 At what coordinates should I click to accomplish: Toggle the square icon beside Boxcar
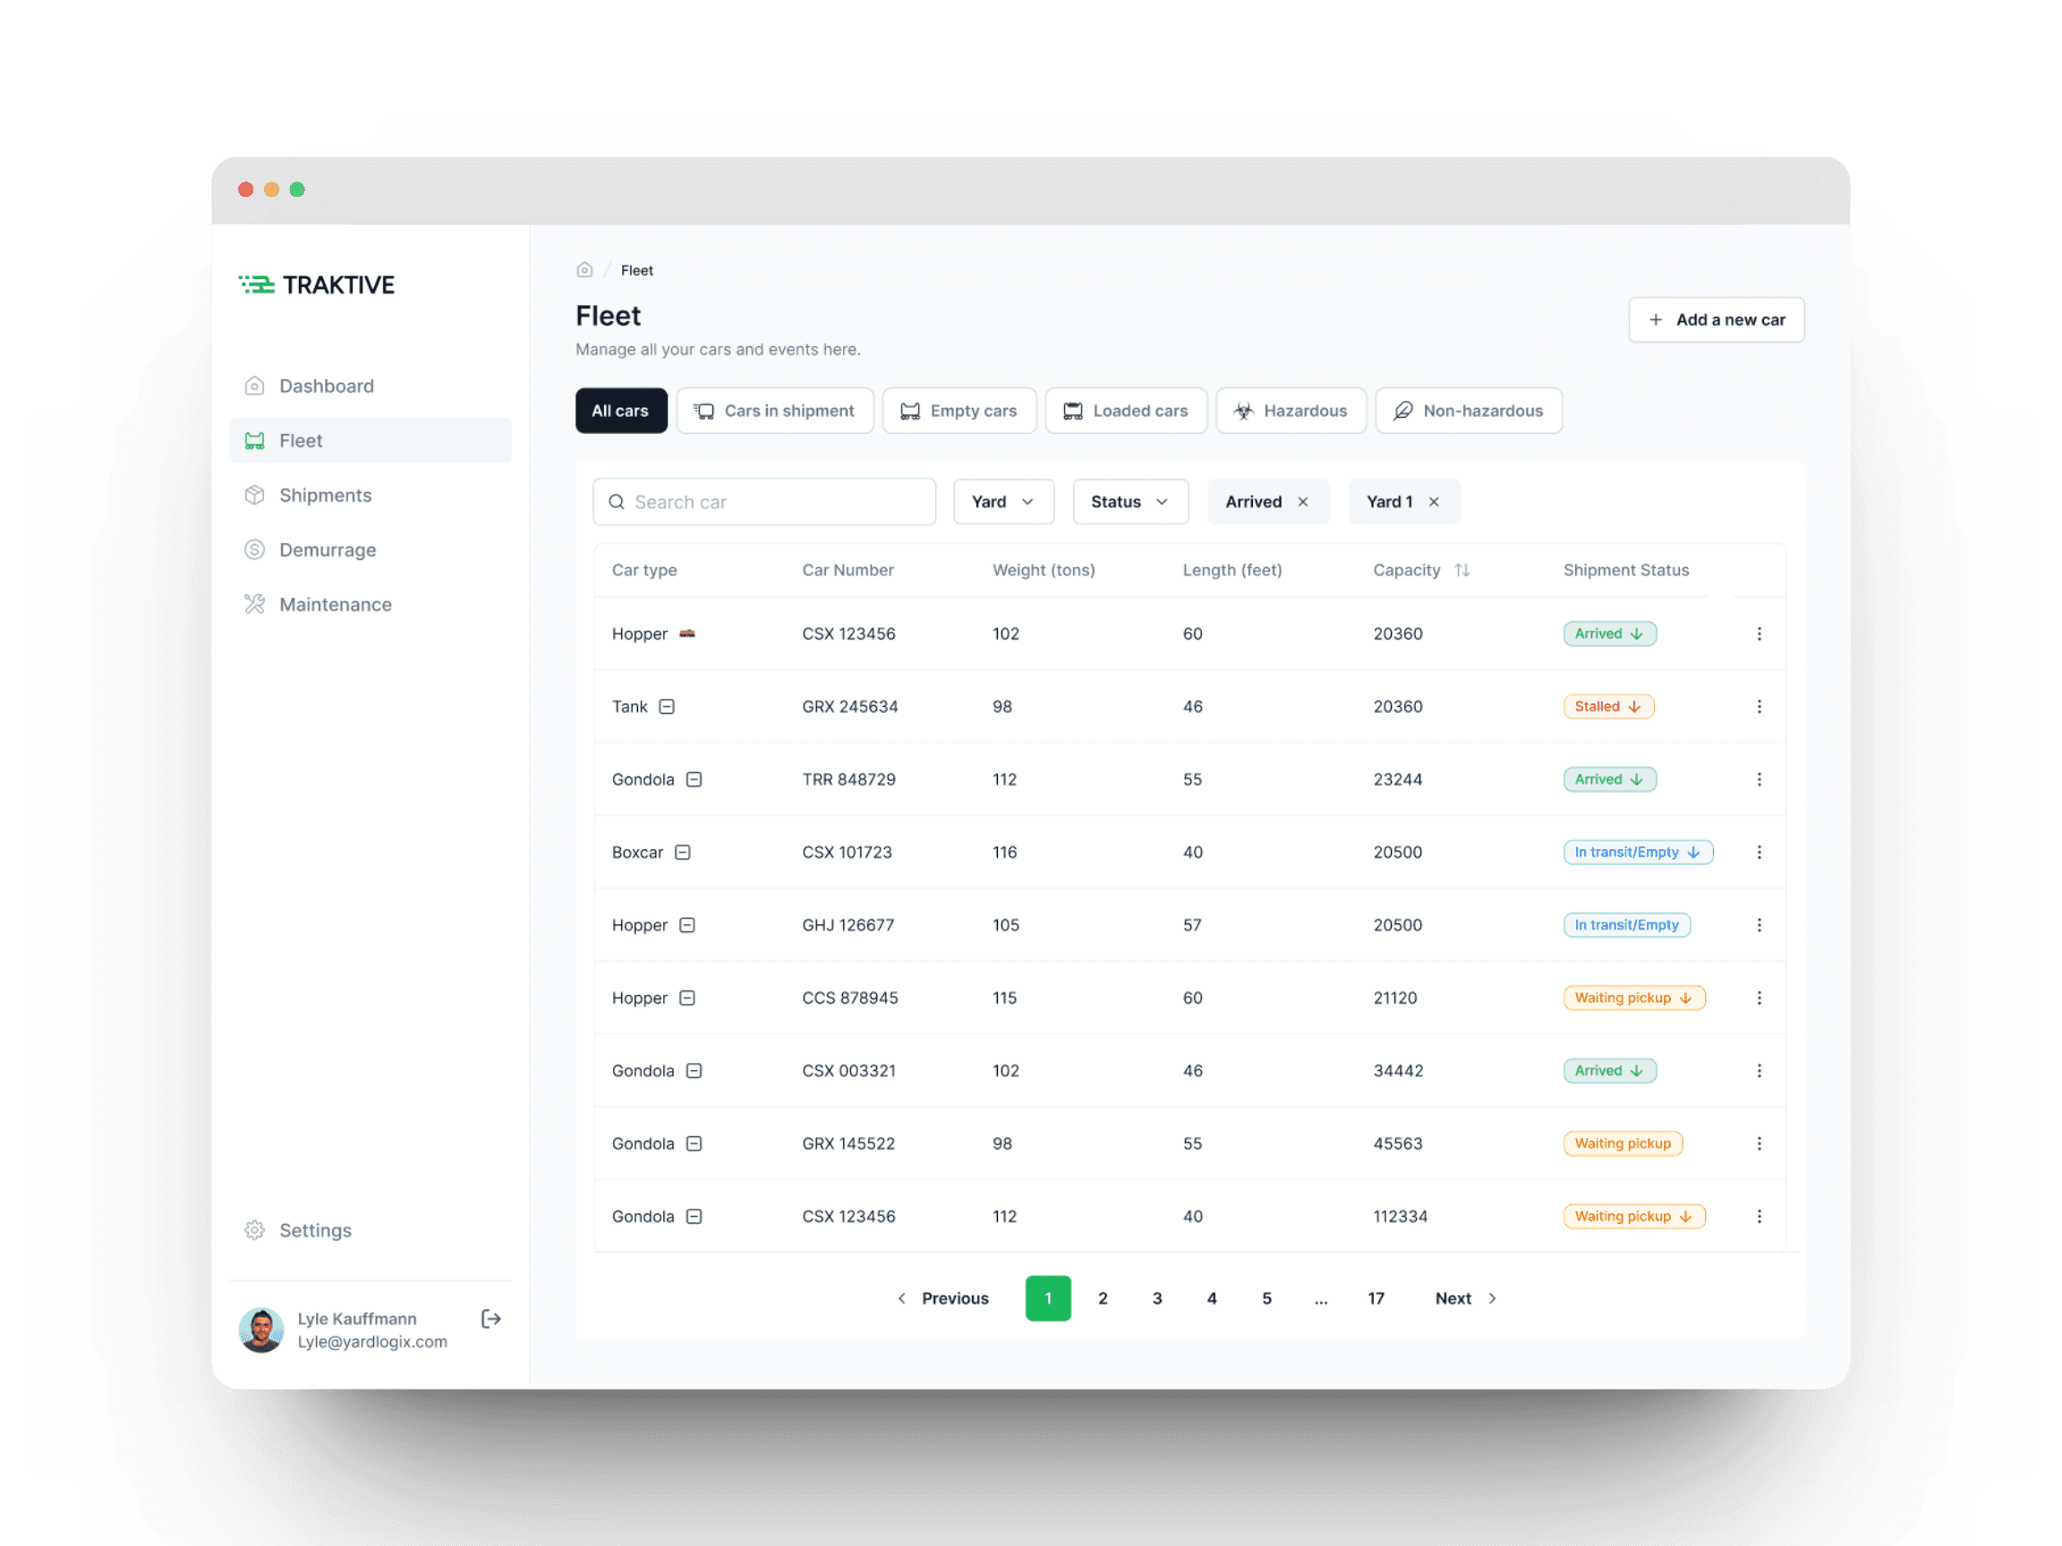click(682, 852)
